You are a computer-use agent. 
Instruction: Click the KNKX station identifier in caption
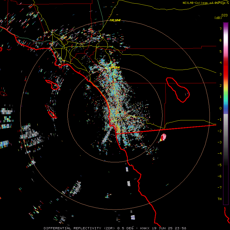click(145, 228)
